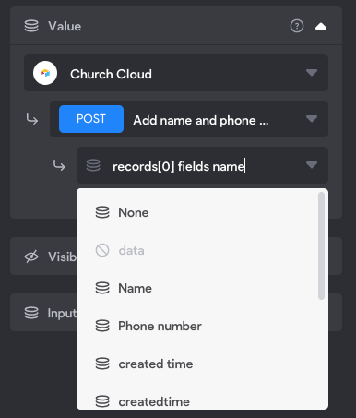356x418 pixels.
Task: Click the arrow icon beside the POST row
Action: tap(32, 119)
